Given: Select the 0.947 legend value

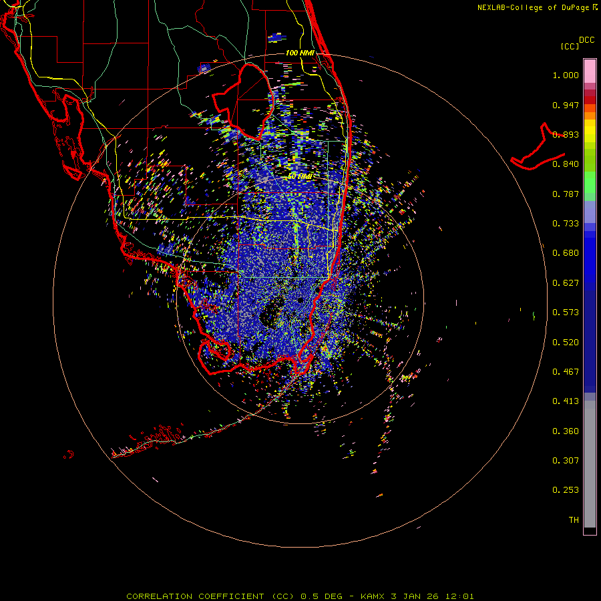Looking at the screenshot, I should (566, 105).
